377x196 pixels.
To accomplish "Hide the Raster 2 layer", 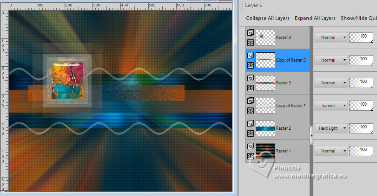I will [x=250, y=133].
